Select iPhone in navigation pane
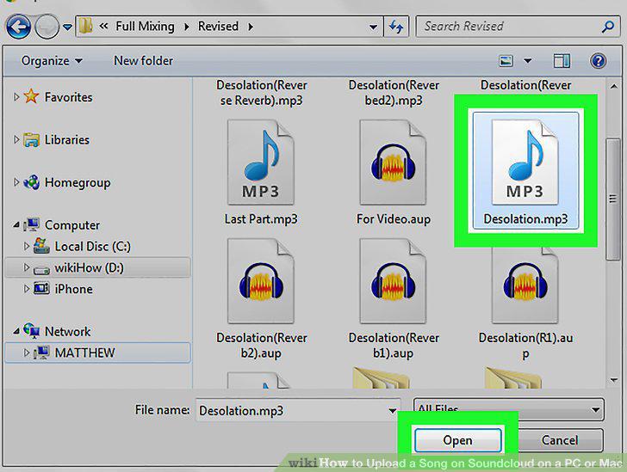The image size is (627, 472). (x=73, y=289)
